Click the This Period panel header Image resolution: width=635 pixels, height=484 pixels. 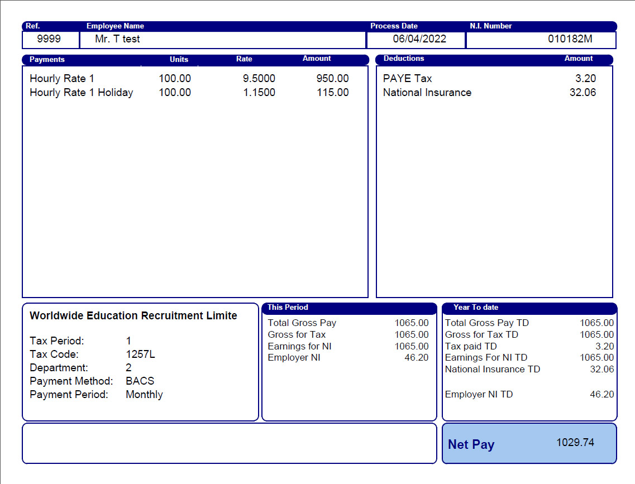click(288, 308)
